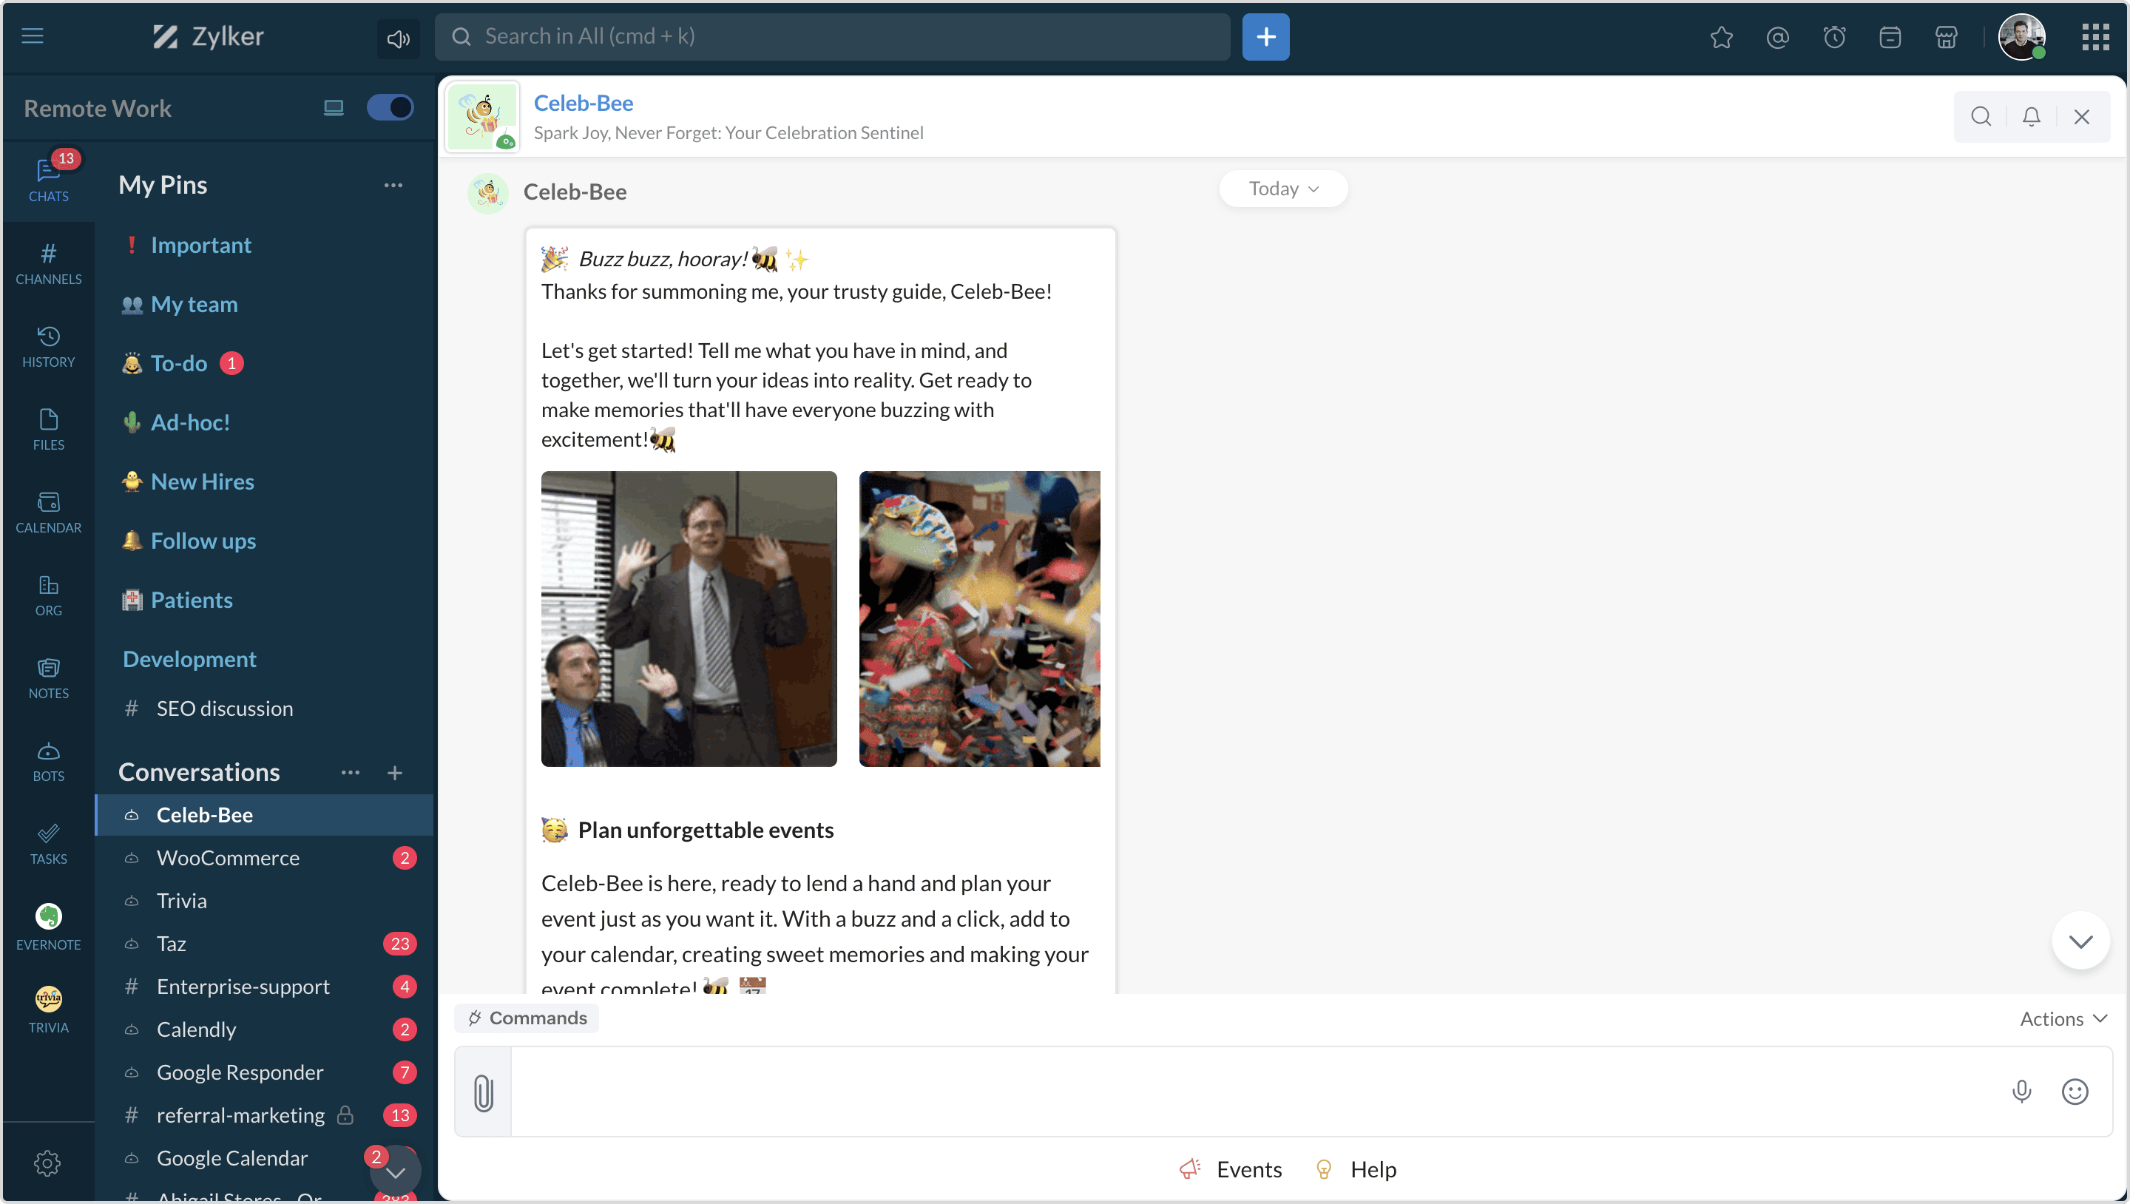2130x1204 pixels.
Task: Open Notes in sidebar
Action: coord(49,677)
